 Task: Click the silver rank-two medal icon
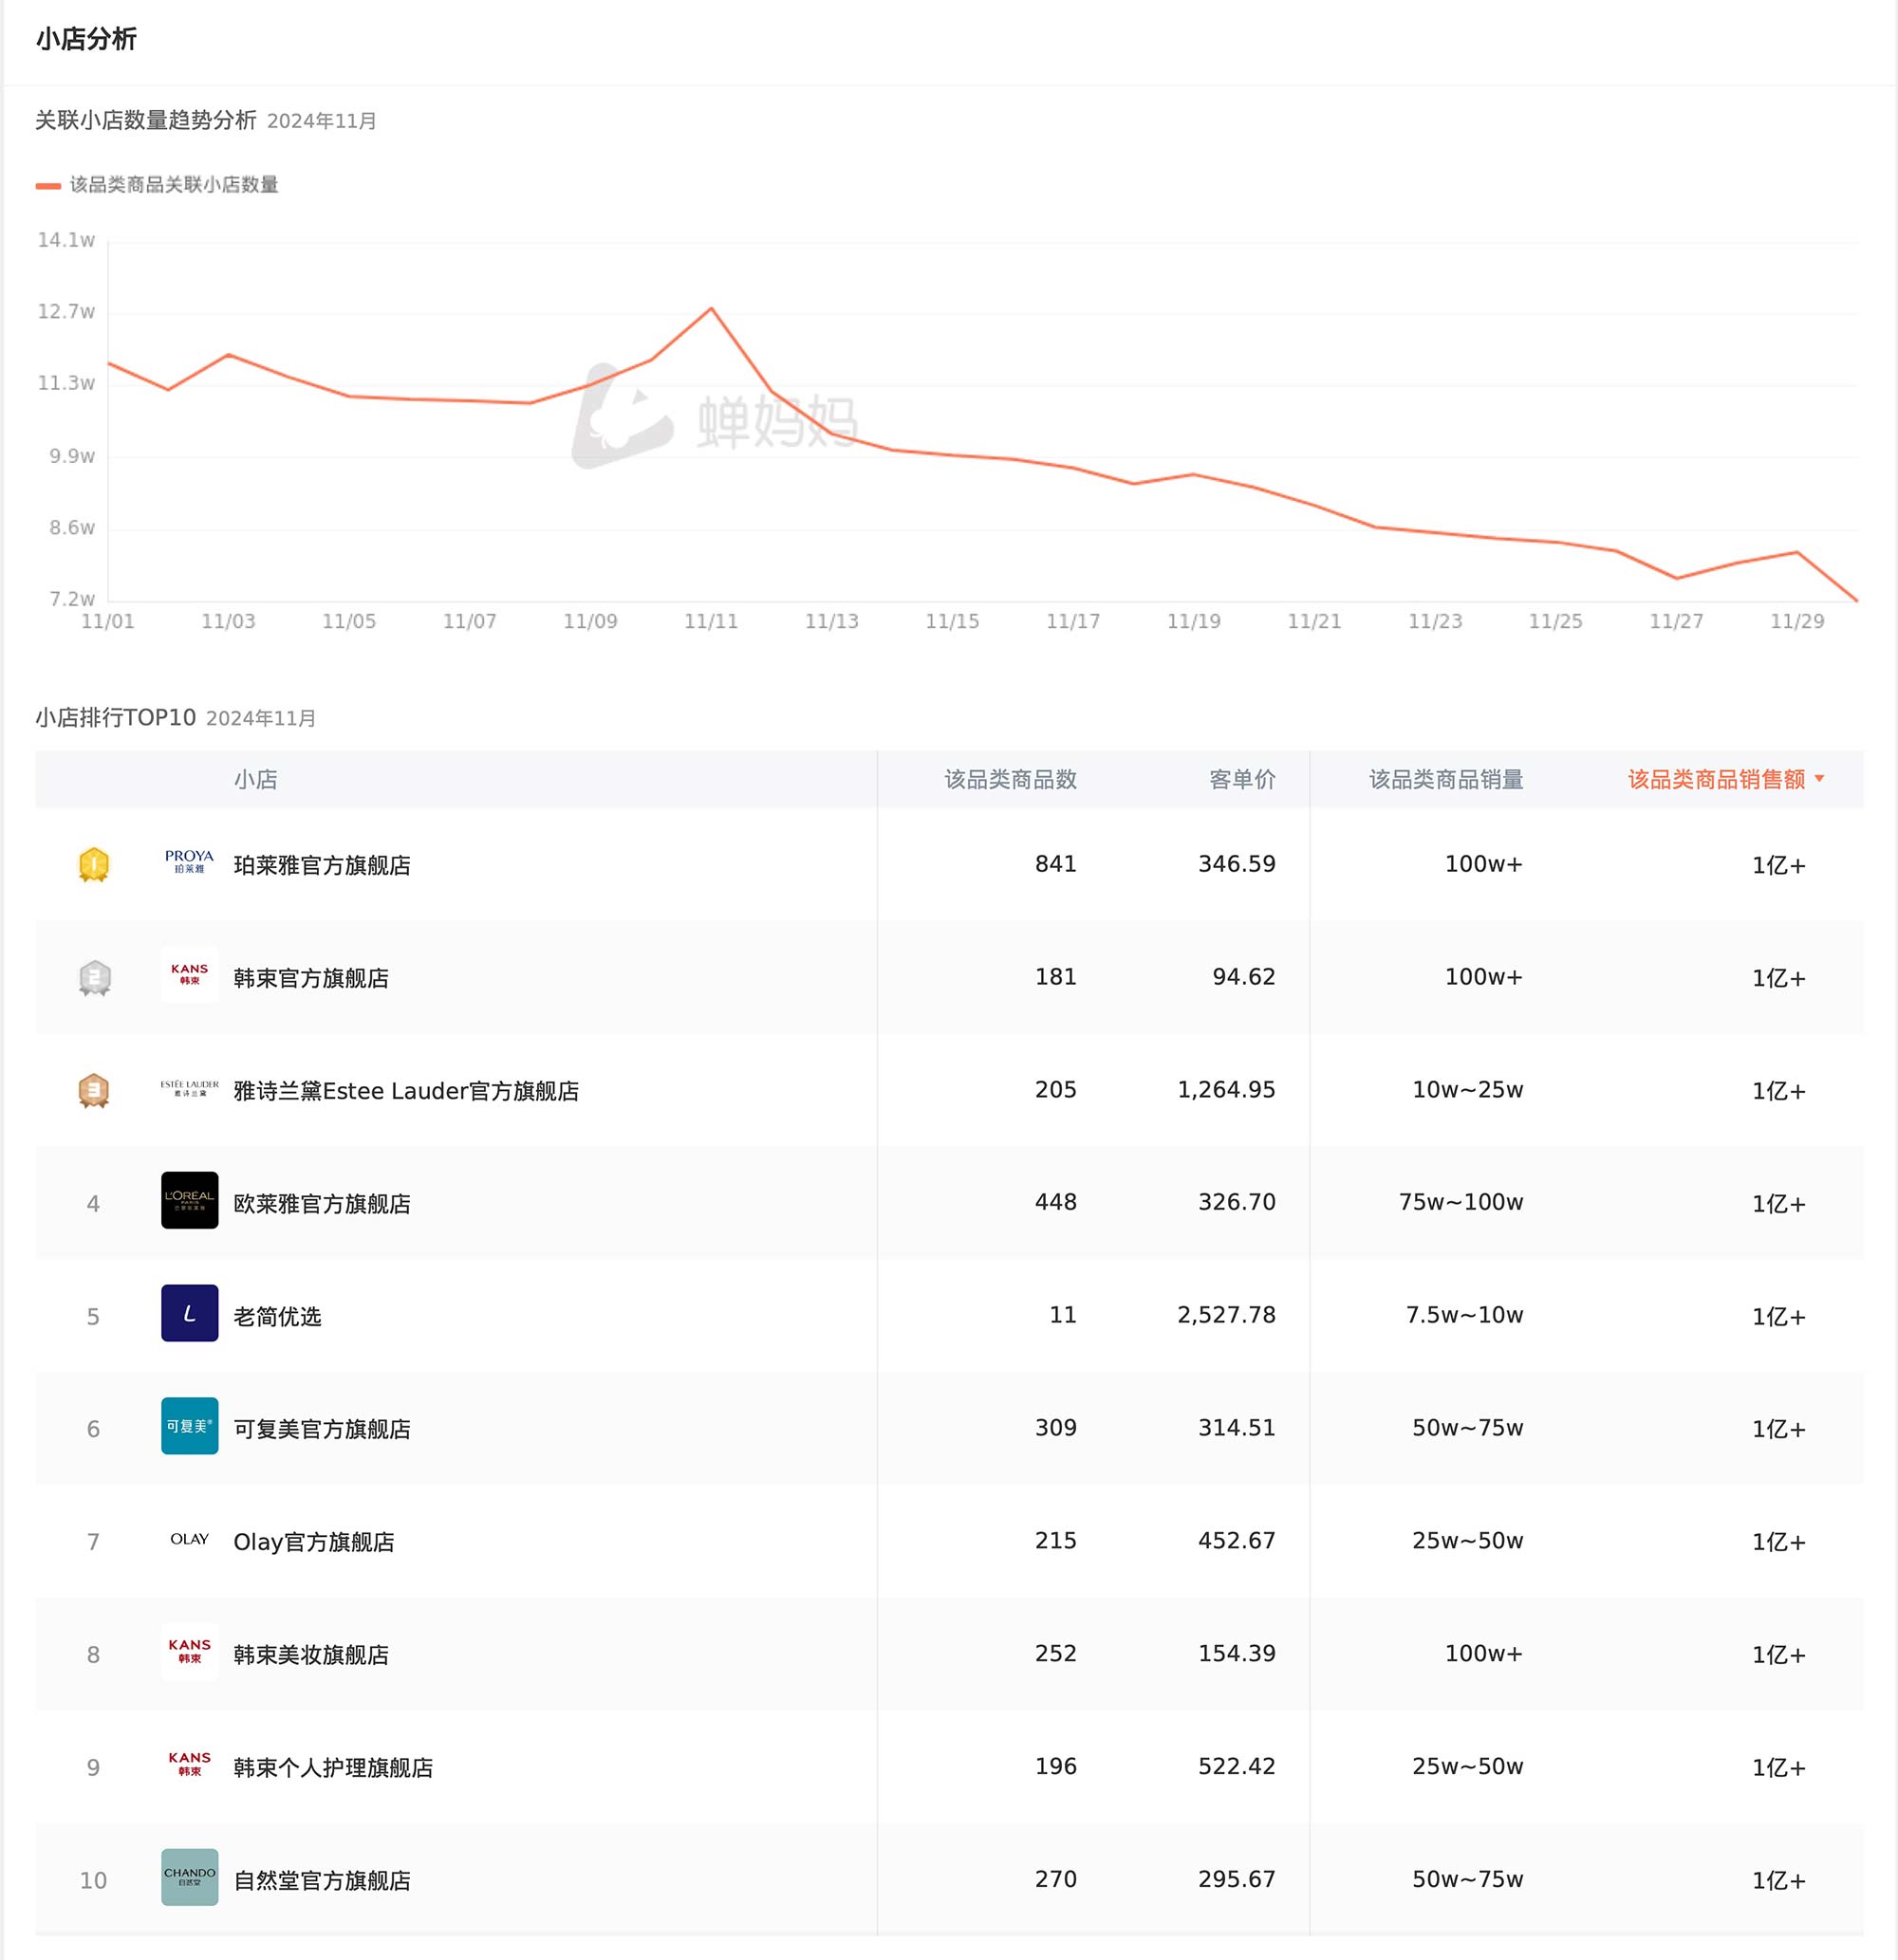[x=94, y=977]
